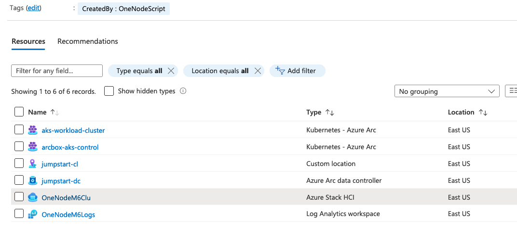Click Showing 1 to 6 of 6 records
517x243 pixels.
point(54,92)
